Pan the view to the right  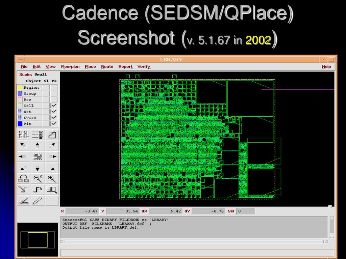[52, 156]
